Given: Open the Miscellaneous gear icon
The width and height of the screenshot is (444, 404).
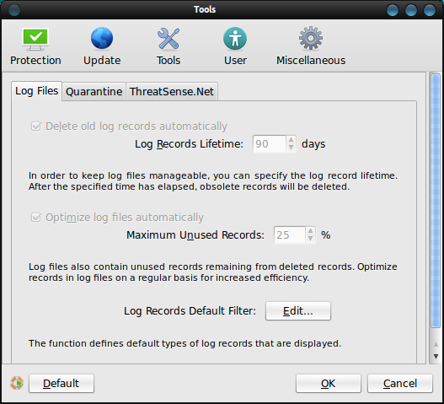Looking at the screenshot, I should coord(311,38).
